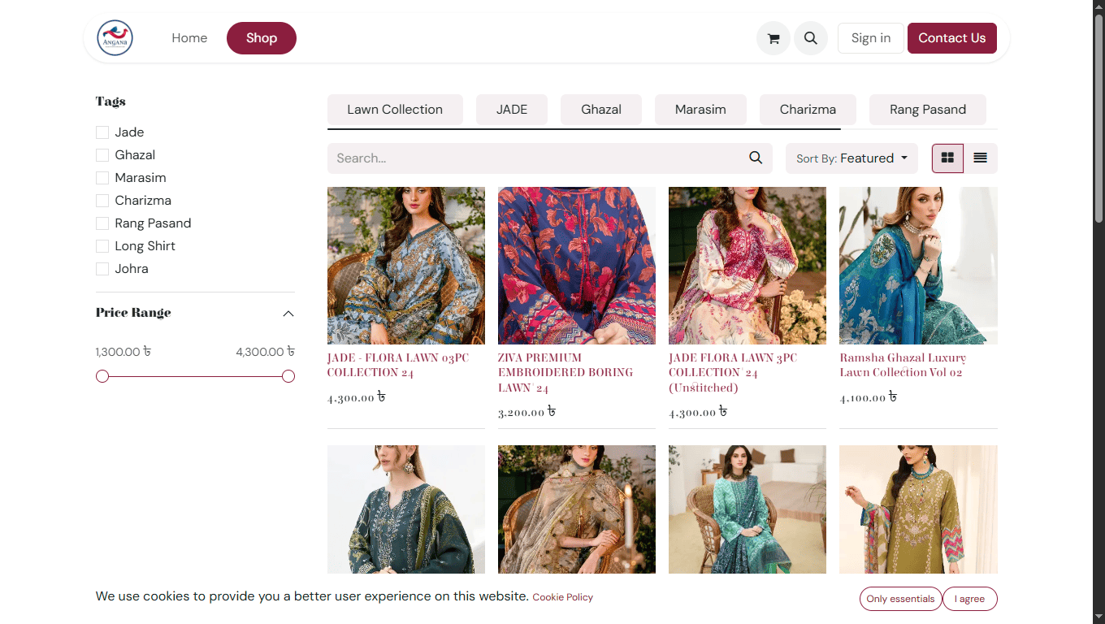The height and width of the screenshot is (624, 1105).
Task: Submit search with magnifier in search box
Action: (756, 158)
